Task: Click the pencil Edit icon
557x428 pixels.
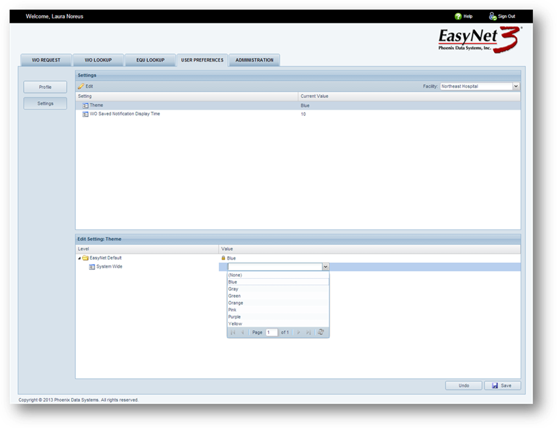Action: point(81,86)
